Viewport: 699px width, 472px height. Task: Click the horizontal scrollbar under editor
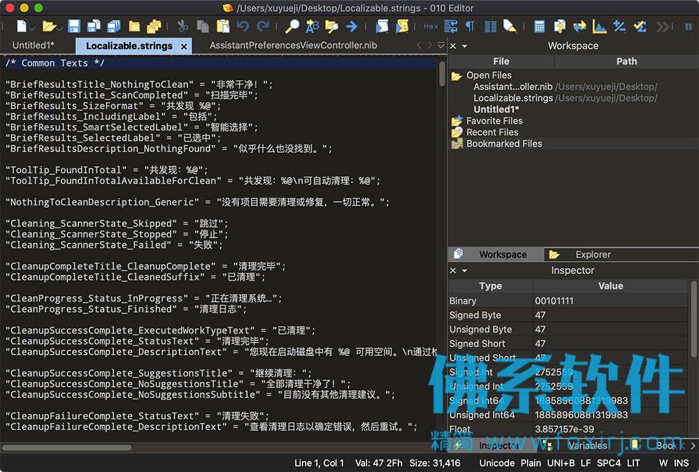(x=67, y=447)
